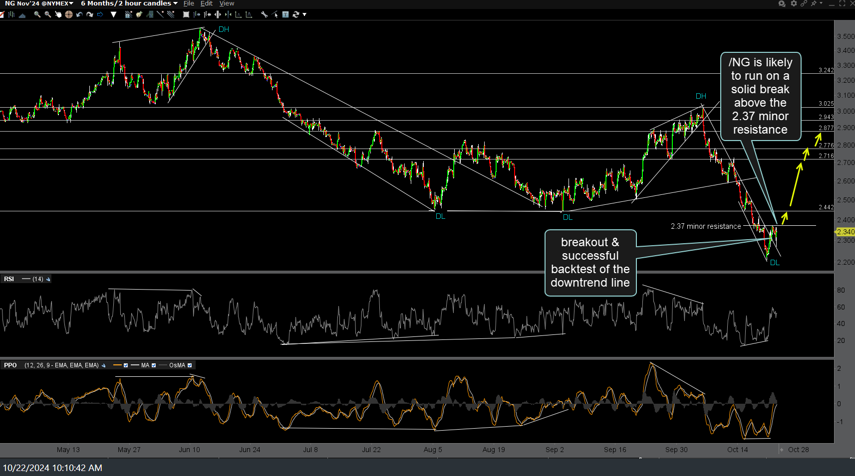
Task: Uncheck the PPO orange line checkbox
Action: 126,365
